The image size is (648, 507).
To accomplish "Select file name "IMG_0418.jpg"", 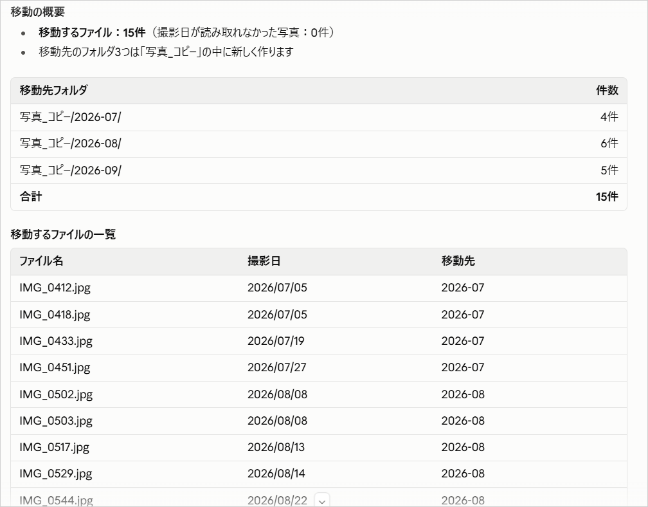I will coord(55,315).
